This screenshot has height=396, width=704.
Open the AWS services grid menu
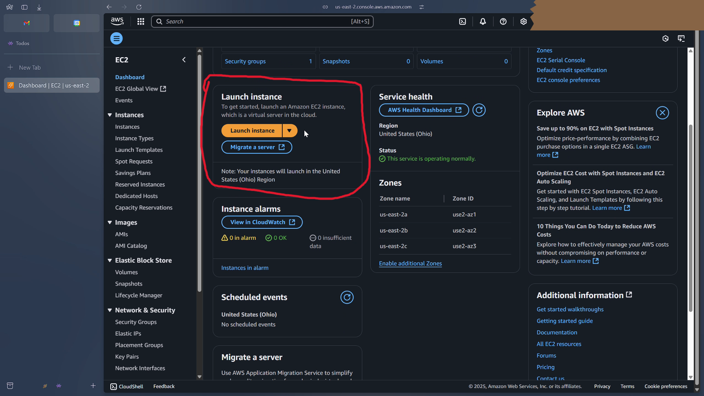141,22
